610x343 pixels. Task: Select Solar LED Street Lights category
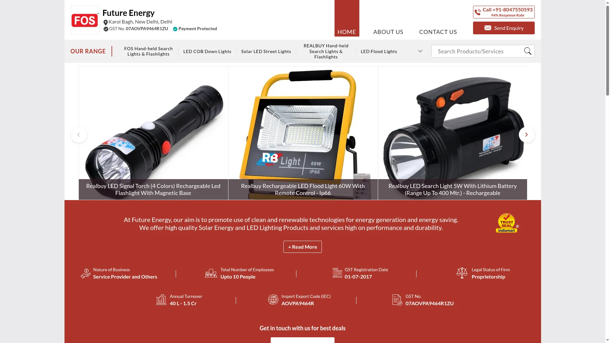[x=266, y=51]
